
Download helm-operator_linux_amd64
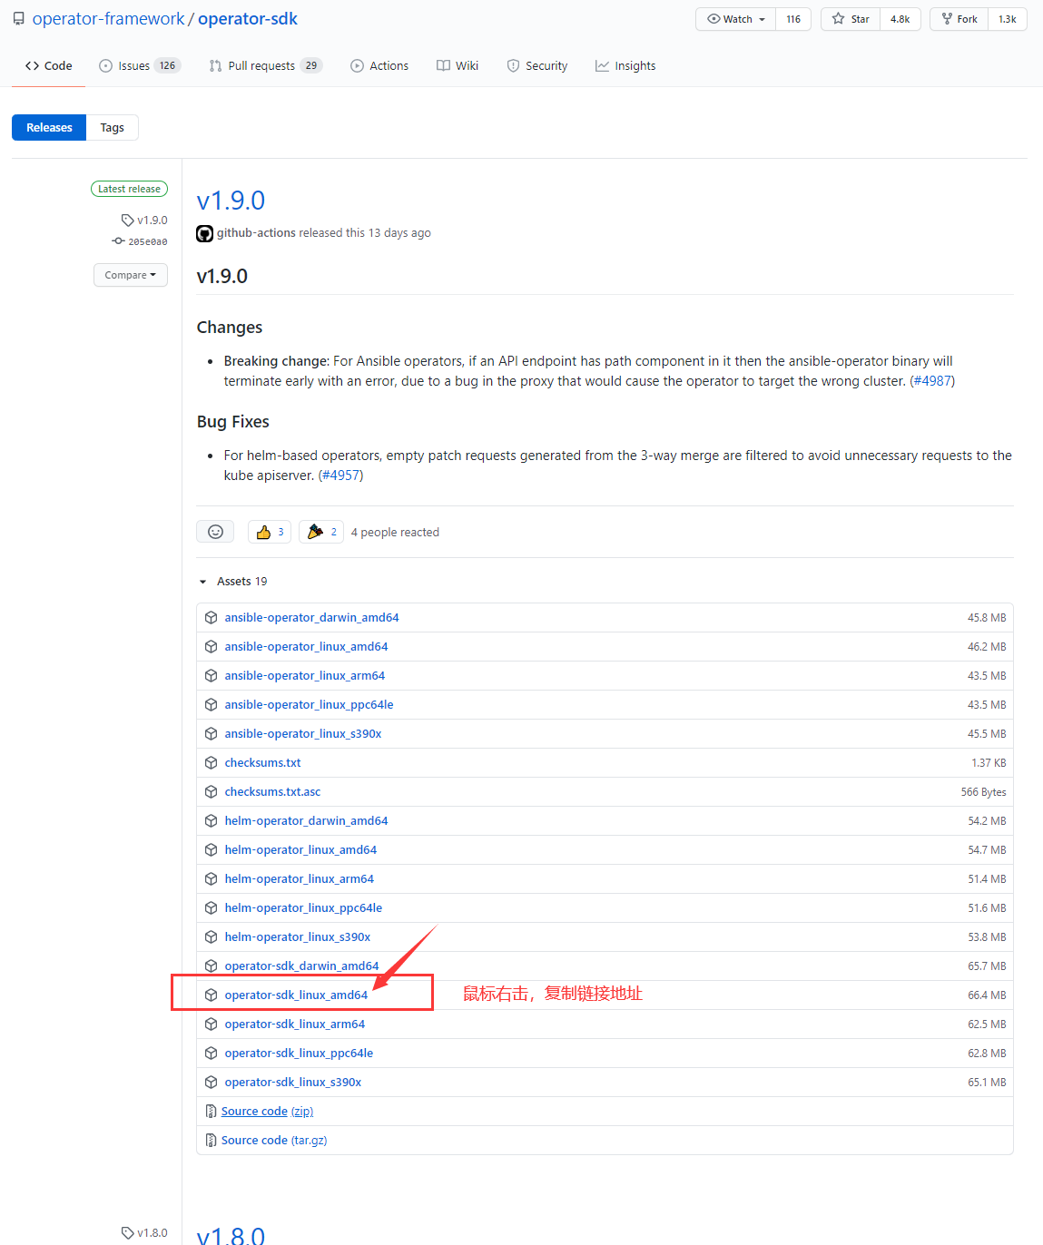(x=300, y=849)
